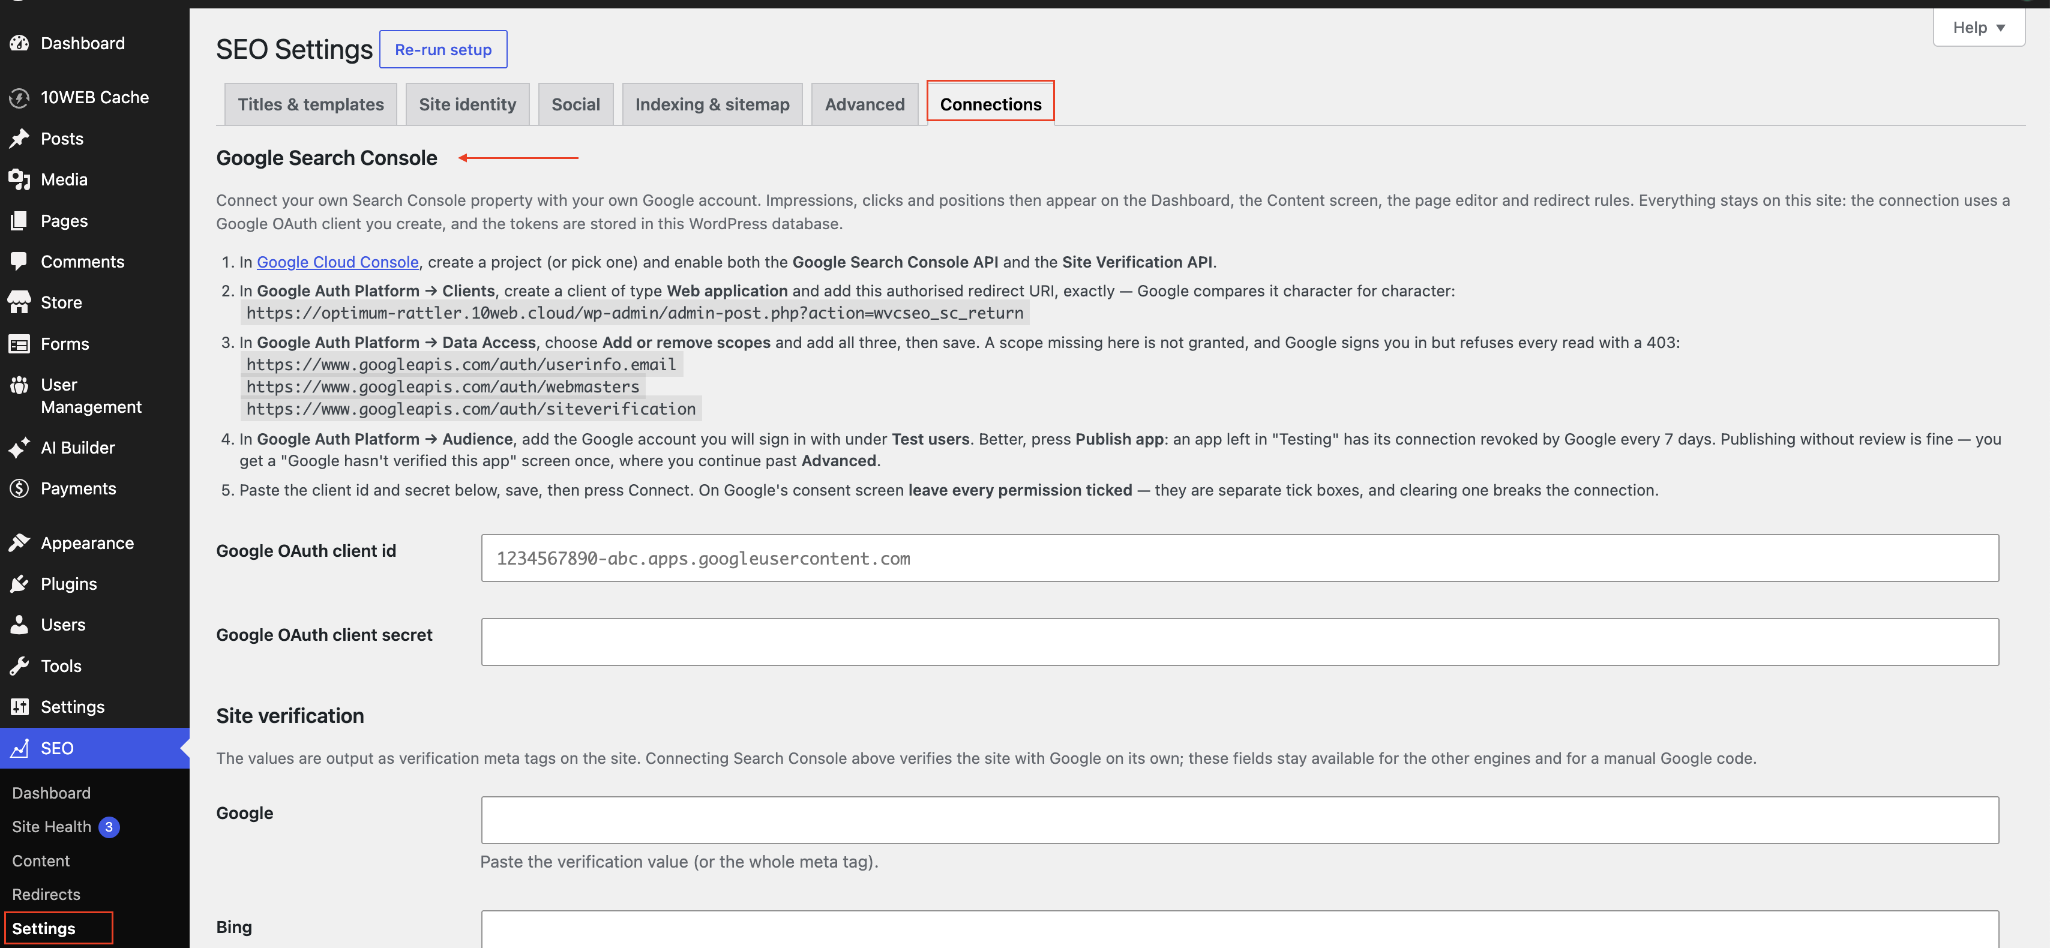2050x948 pixels.
Task: Click the Tools wrench icon
Action: [19, 666]
